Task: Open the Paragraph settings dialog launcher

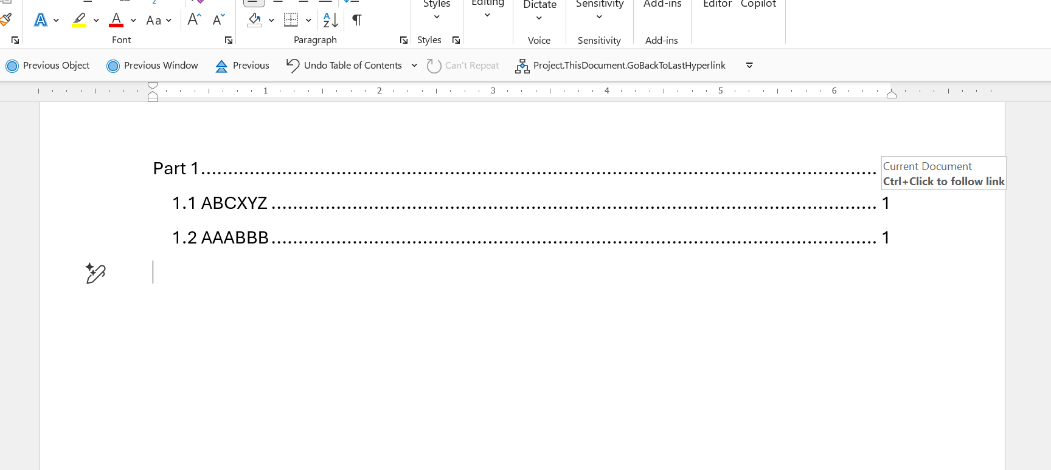Action: [404, 40]
